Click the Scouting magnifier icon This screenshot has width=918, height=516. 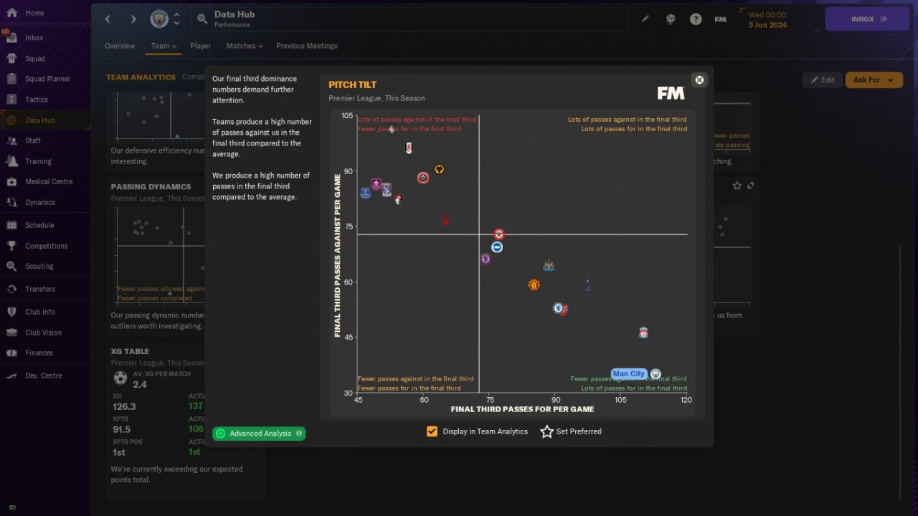[11, 266]
